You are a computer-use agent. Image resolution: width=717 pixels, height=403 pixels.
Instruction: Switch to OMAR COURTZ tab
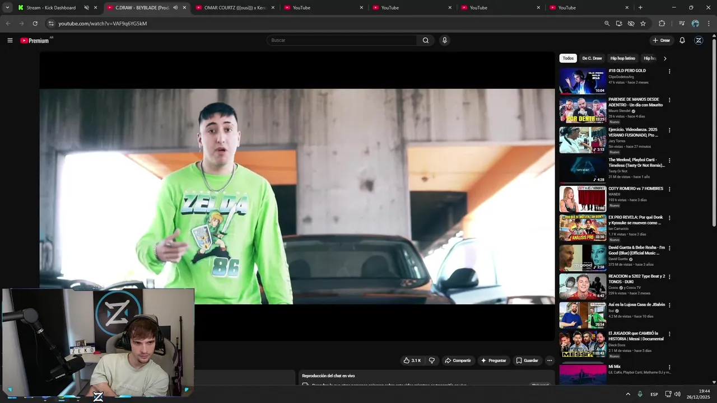234,8
